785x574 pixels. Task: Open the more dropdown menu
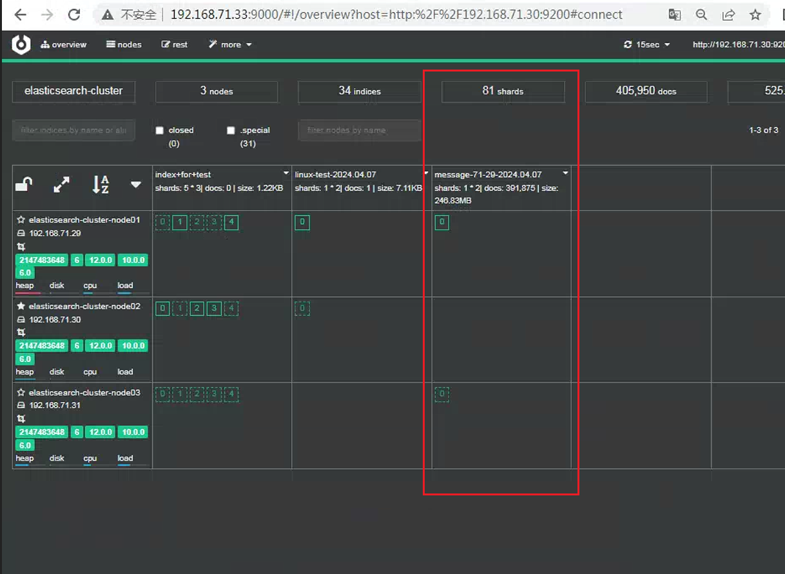[230, 44]
